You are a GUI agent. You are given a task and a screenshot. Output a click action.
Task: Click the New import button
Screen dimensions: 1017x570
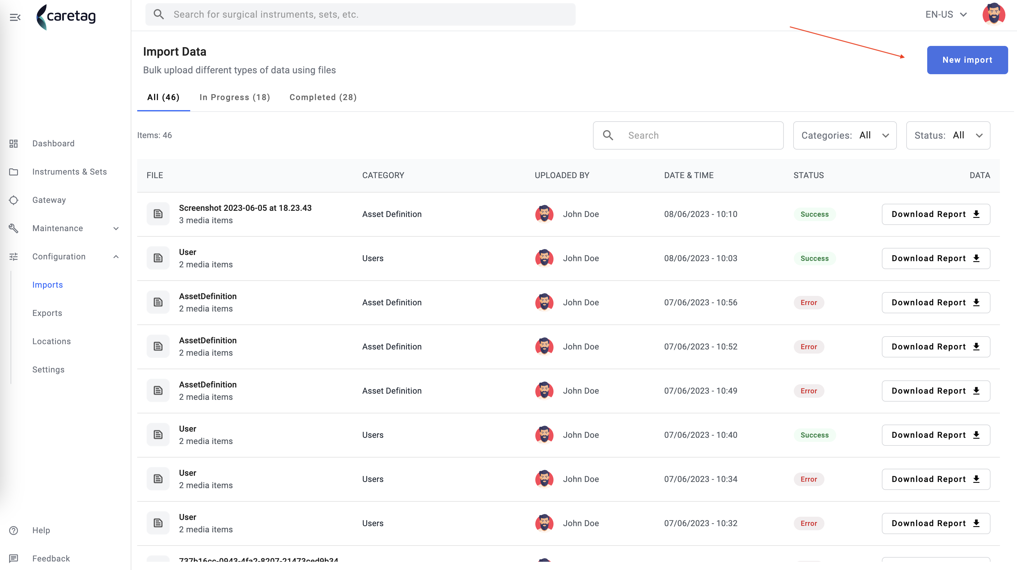click(x=967, y=60)
